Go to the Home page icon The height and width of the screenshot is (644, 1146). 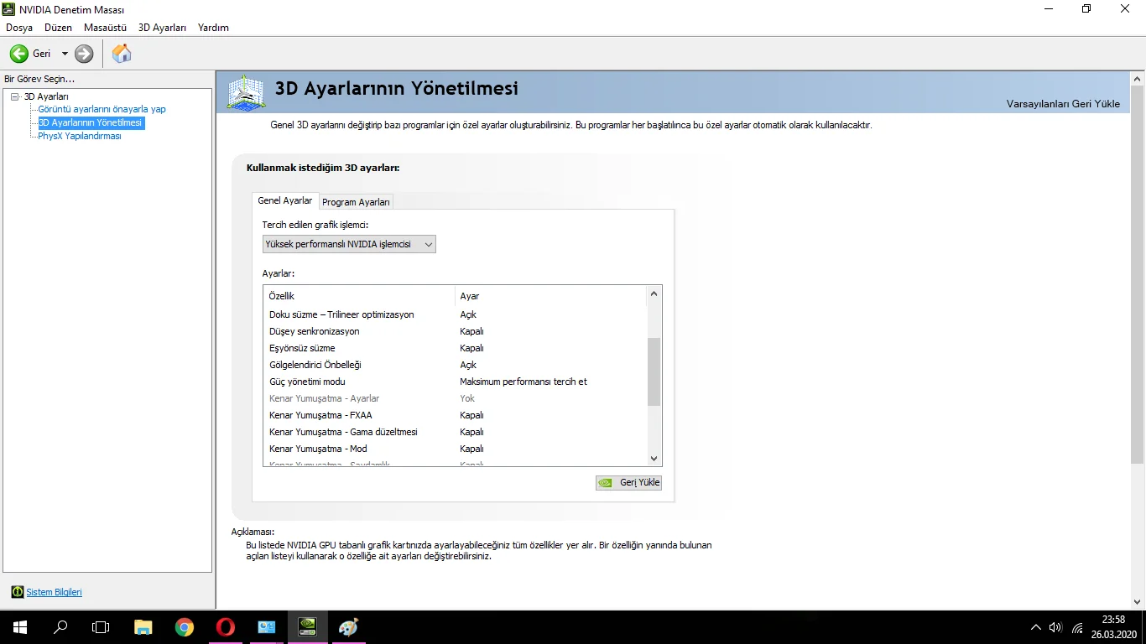pyautogui.click(x=122, y=54)
